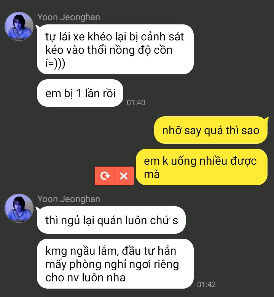Select yellow bubble 'nhỡ say quá thì sao'
The width and height of the screenshot is (274, 297).
(x=211, y=130)
